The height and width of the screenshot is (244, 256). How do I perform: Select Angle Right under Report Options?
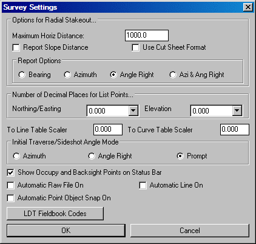(113, 75)
